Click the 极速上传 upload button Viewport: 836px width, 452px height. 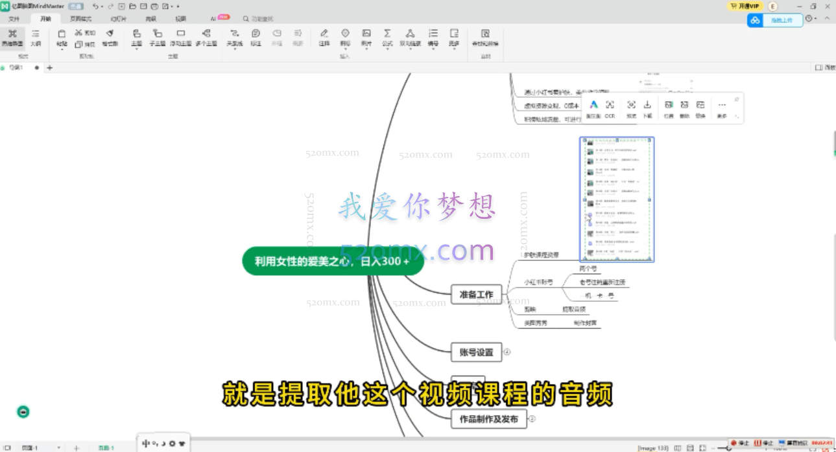click(782, 20)
